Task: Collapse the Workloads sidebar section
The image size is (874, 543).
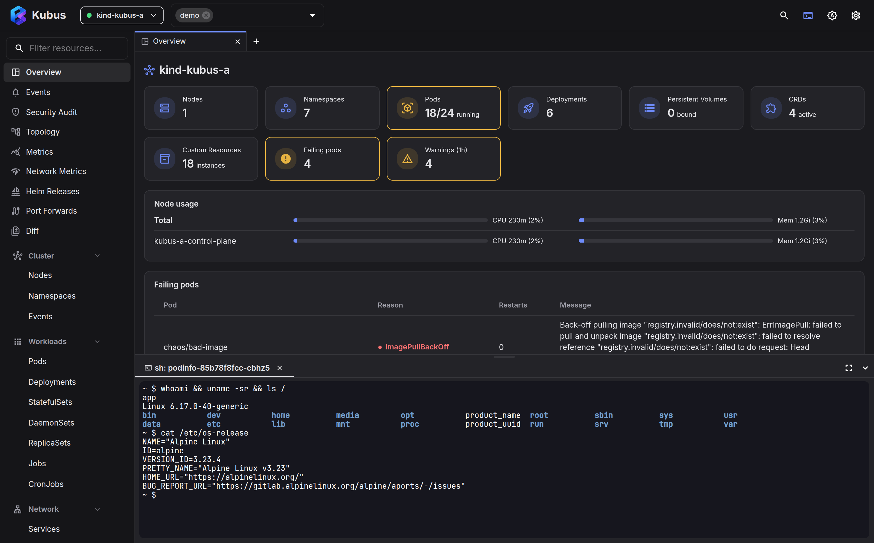Action: pyautogui.click(x=97, y=341)
